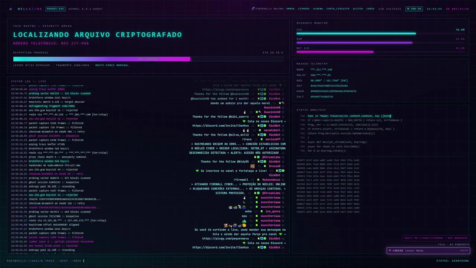This screenshot has height=268, width=476.
Task: Click "LOCALIZANDO ARQUIVO CRIPTOGRAFADO" heading
Action: click(97, 35)
